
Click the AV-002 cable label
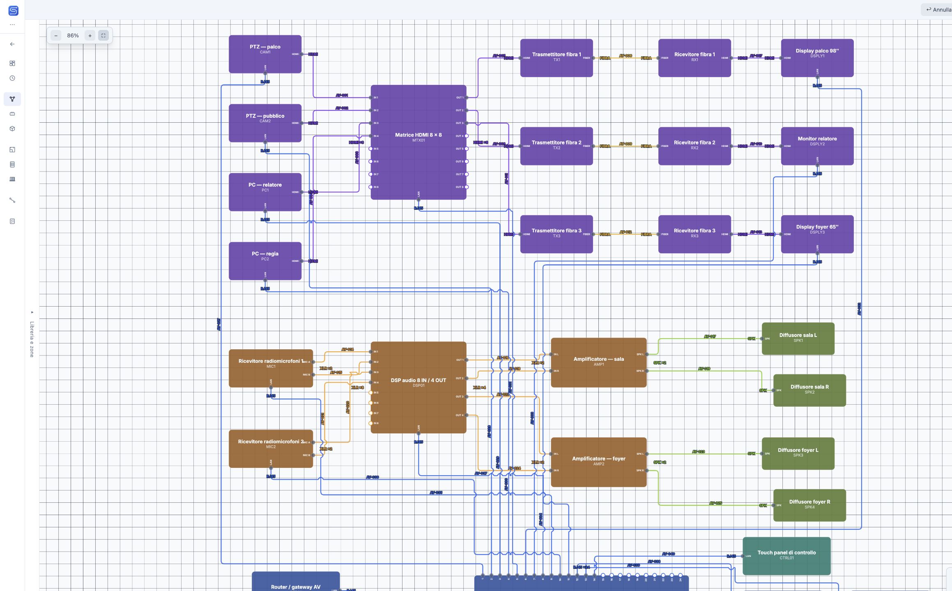[342, 108]
